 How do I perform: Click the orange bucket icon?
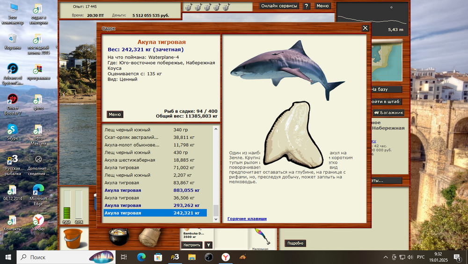click(73, 237)
